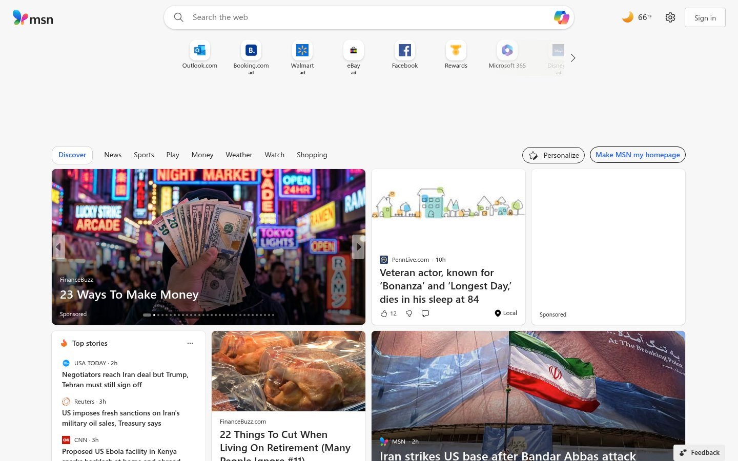Click the Personalize button
The width and height of the screenshot is (738, 461).
coord(553,155)
